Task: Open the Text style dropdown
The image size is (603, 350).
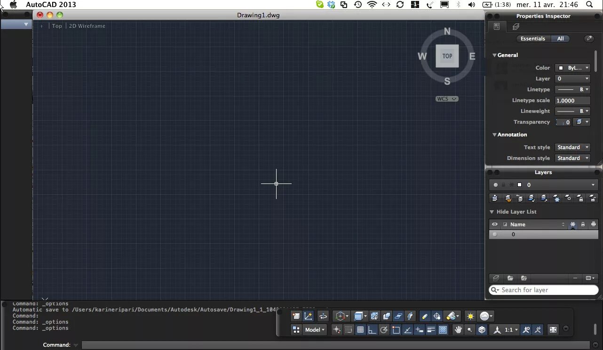Action: coord(572,147)
